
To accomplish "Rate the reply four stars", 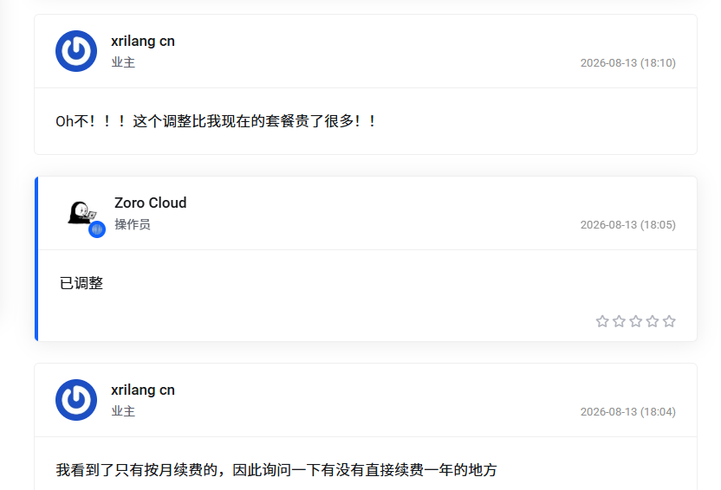I will [x=653, y=321].
